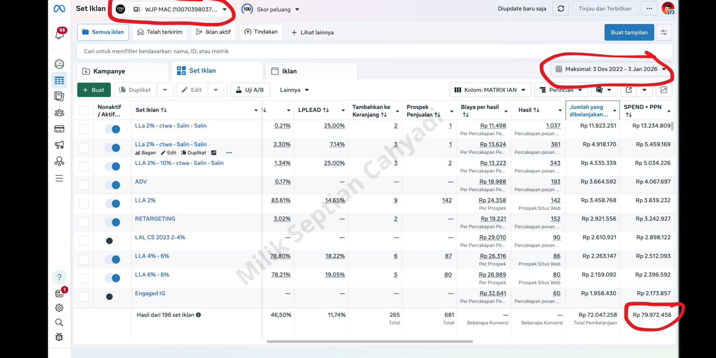The width and height of the screenshot is (716, 358).
Task: Toggle off the ADV ad set
Action: coord(113,185)
